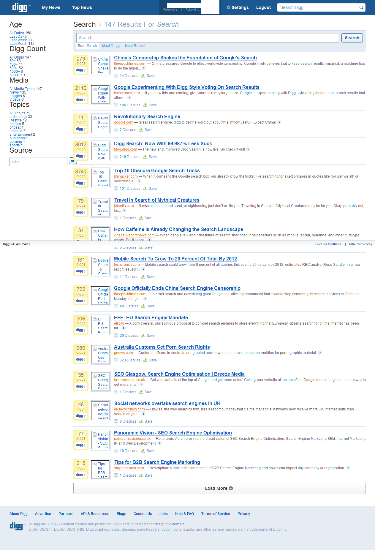Screen dimensions: 375x550
Task: Digg the Top 10 Obscure Google Search Tricks story
Action: (x=81, y=183)
